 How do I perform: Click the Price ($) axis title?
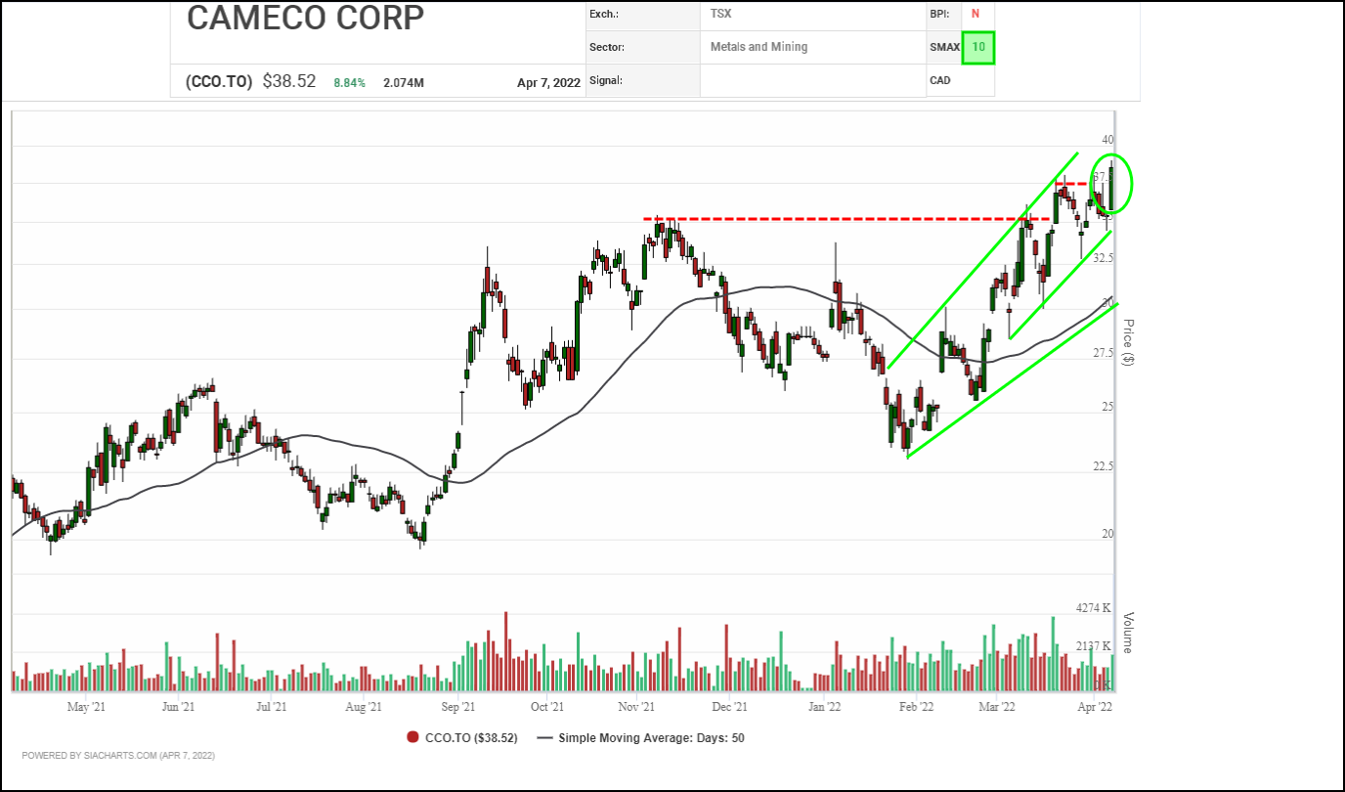(x=1127, y=342)
